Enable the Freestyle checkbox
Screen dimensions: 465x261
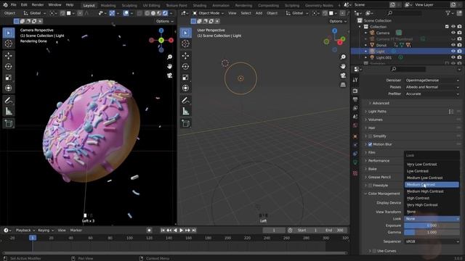coord(370,186)
